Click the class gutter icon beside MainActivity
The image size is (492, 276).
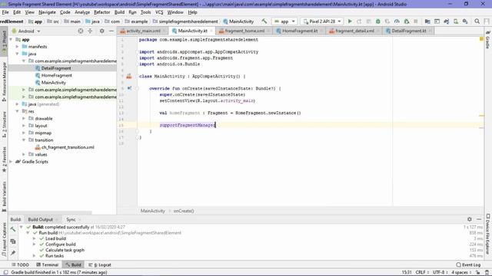click(x=129, y=76)
